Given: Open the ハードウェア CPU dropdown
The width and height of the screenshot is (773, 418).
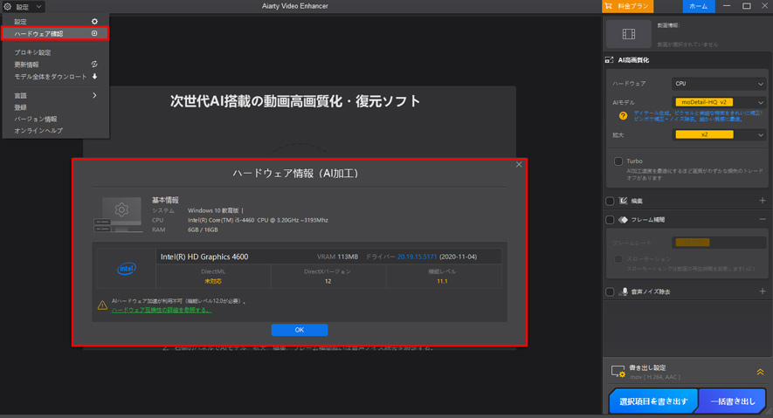Looking at the screenshot, I should pyautogui.click(x=719, y=84).
